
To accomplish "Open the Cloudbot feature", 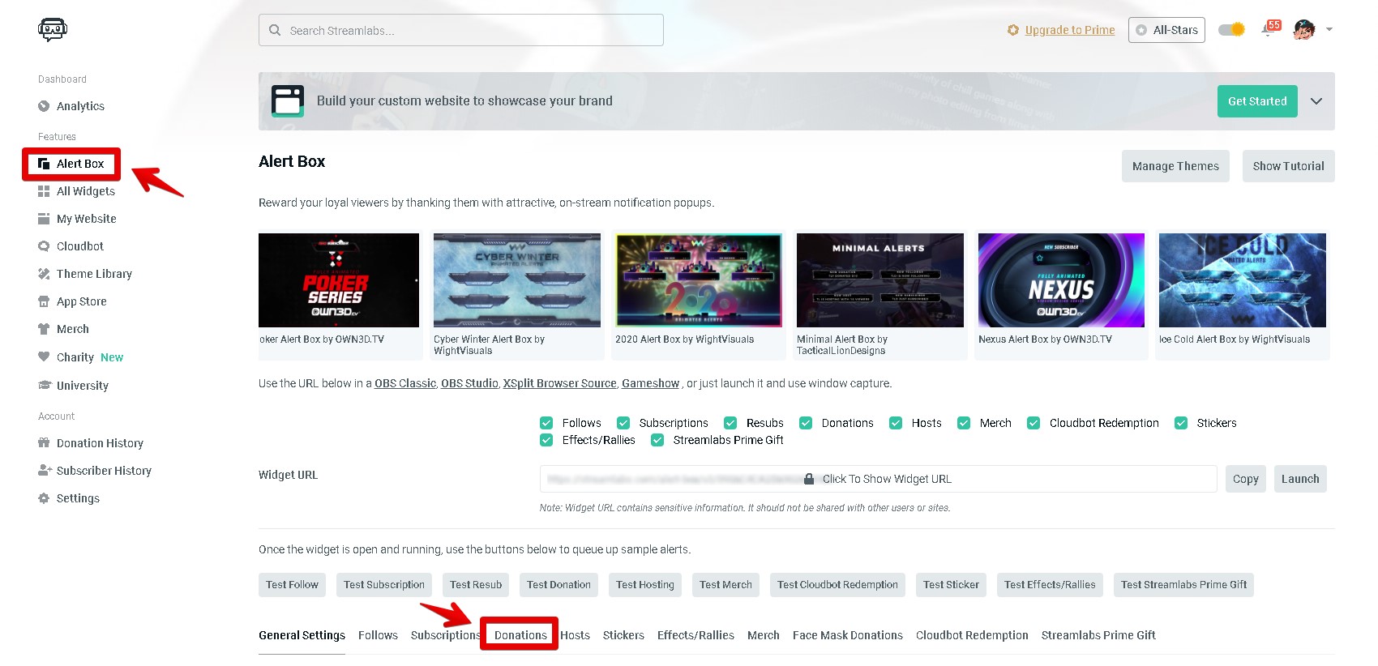I will pyautogui.click(x=71, y=246).
